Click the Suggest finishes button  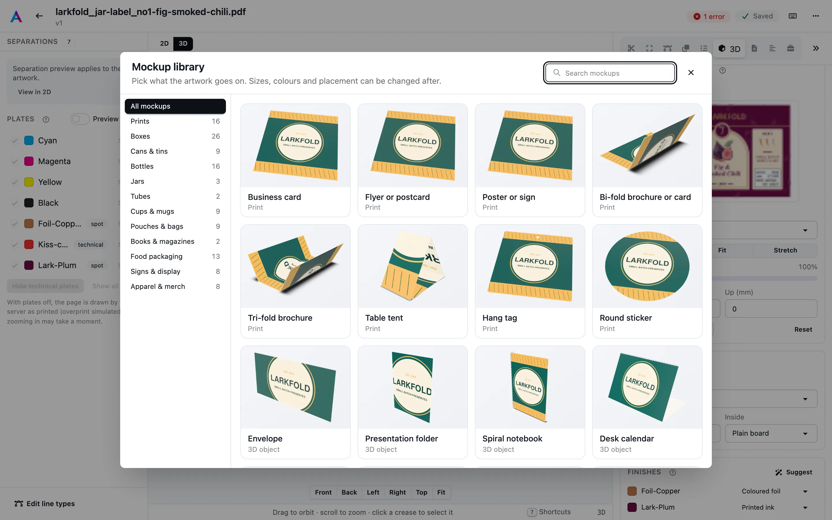[794, 473]
